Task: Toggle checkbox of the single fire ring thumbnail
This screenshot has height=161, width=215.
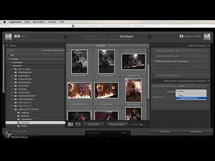Action: pos(95,80)
